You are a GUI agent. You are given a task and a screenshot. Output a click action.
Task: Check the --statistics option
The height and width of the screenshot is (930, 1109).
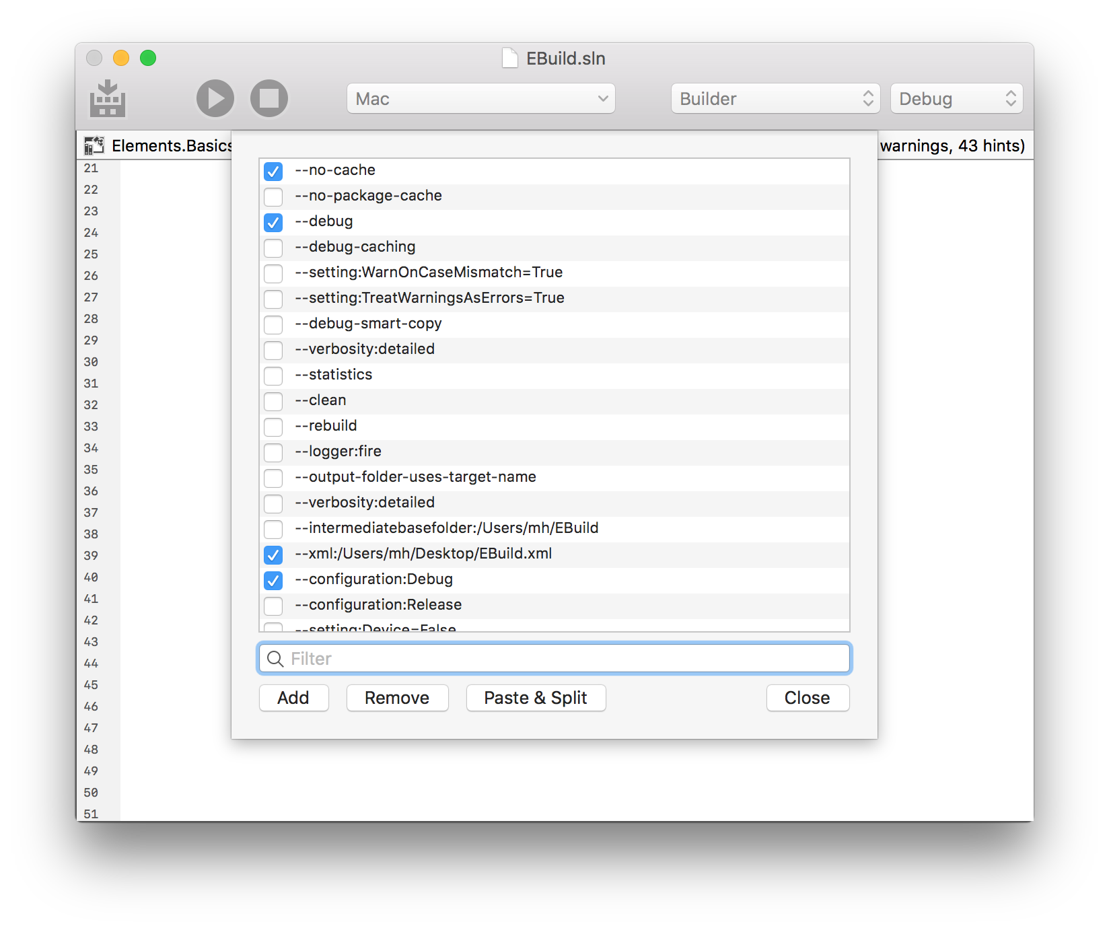273,375
